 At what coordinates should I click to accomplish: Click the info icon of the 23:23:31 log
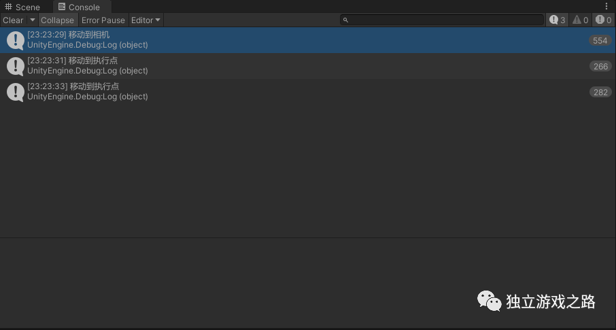(16, 67)
